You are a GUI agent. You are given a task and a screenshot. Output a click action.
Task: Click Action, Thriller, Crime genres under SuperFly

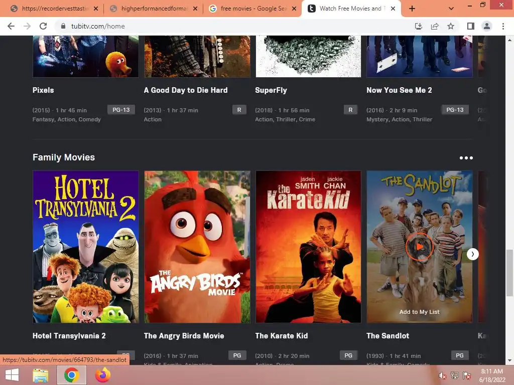pyautogui.click(x=285, y=119)
